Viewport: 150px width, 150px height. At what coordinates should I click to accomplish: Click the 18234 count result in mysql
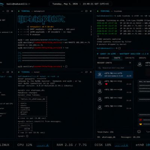(x=27, y=129)
